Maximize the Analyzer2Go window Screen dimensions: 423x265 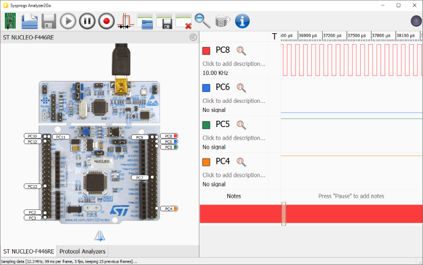(x=398, y=5)
